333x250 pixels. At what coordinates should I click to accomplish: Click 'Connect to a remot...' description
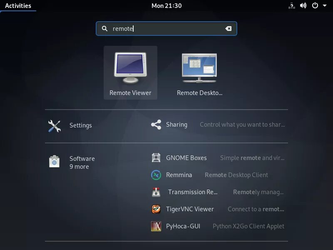[x=256, y=209]
